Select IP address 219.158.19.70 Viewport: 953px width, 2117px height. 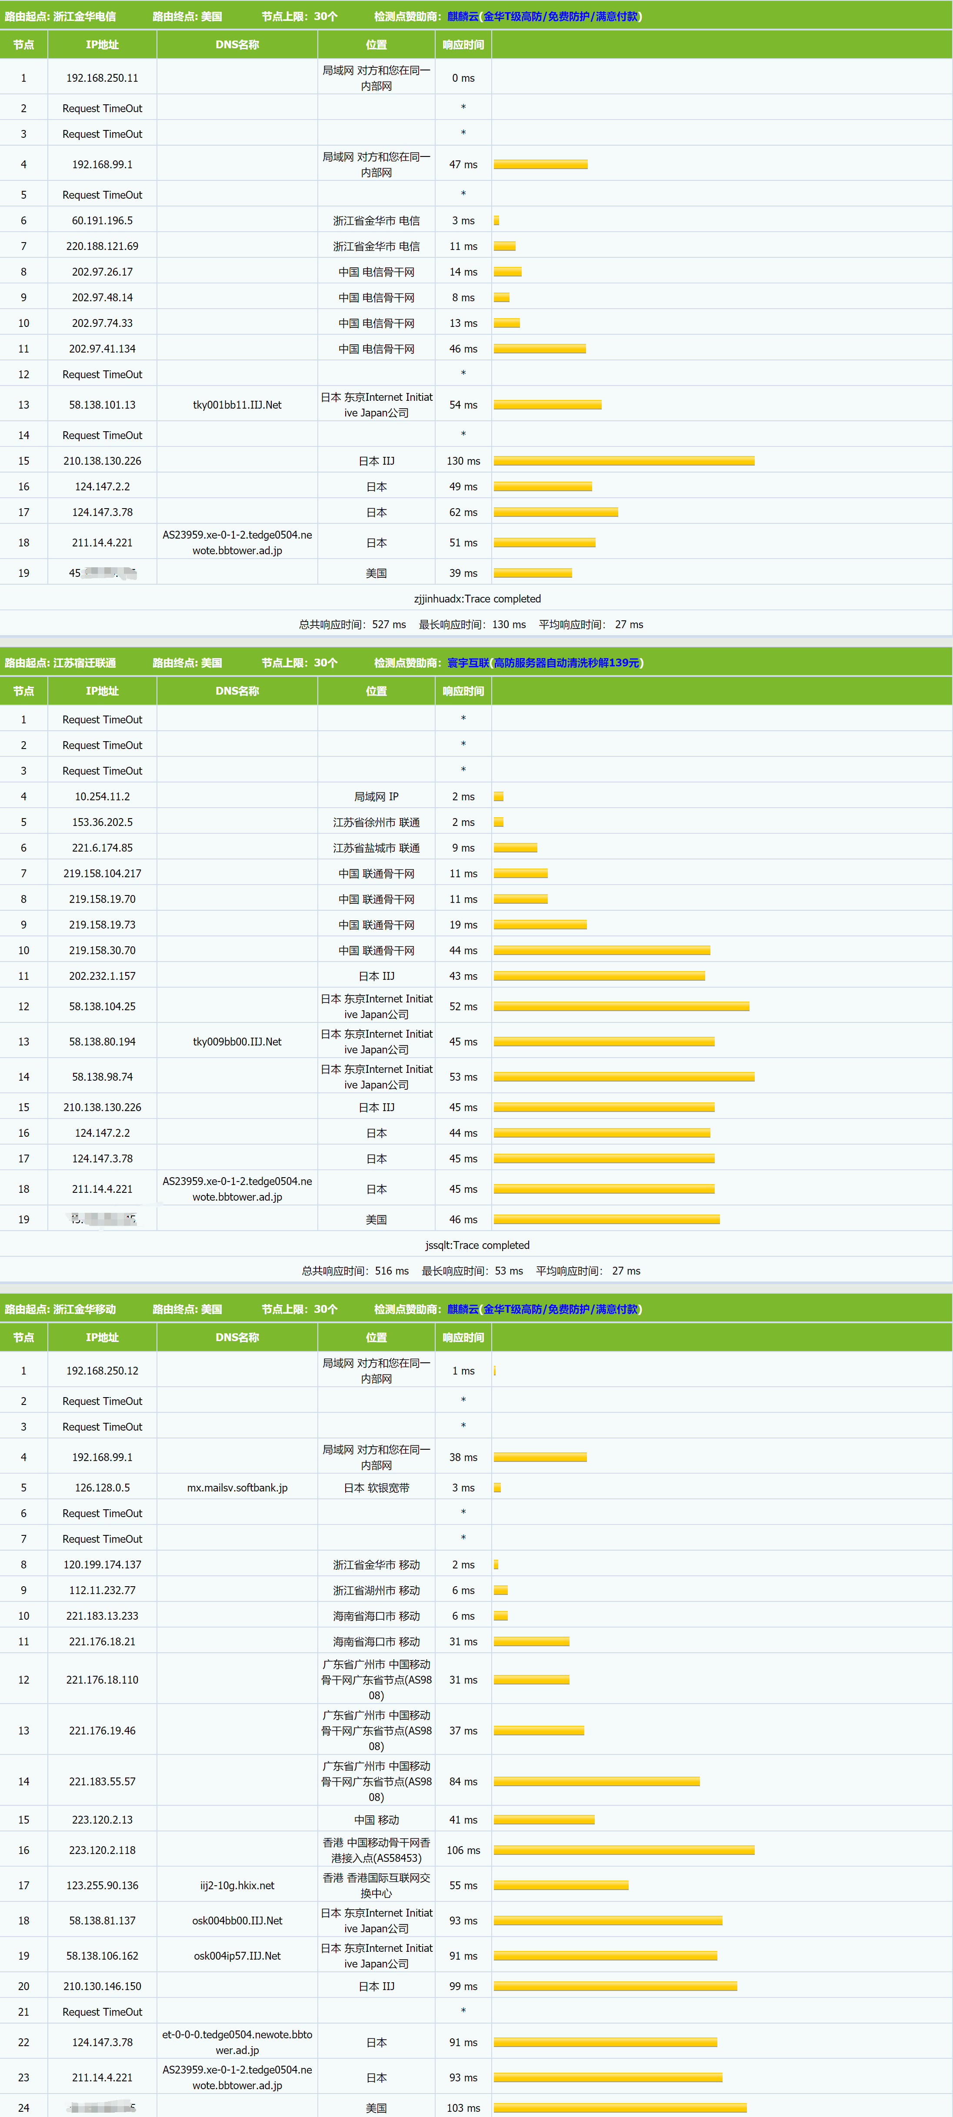pos(102,899)
